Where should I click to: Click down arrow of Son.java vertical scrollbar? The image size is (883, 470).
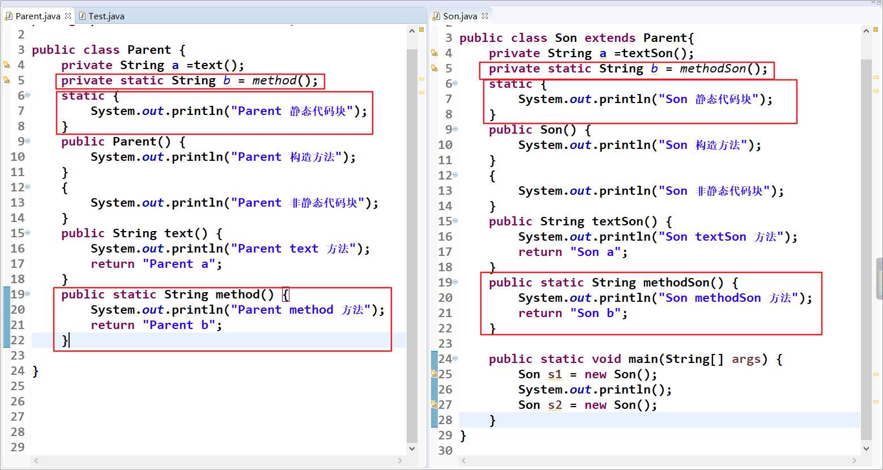click(867, 448)
